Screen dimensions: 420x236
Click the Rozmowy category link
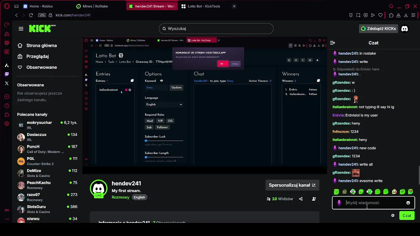(x=120, y=197)
